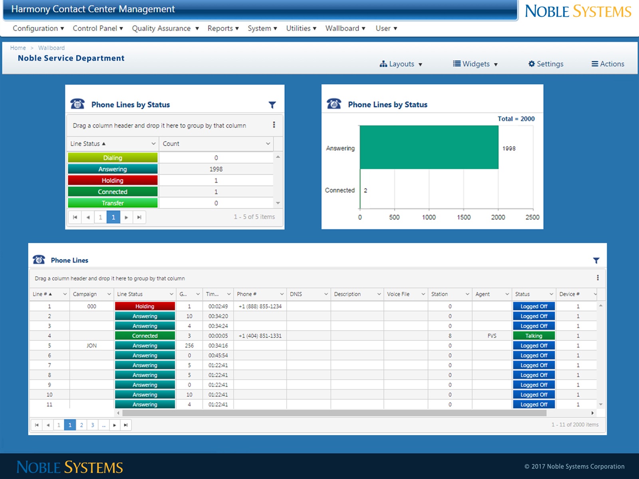Click JON campaign cell in line 5
The width and height of the screenshot is (639, 479).
coord(92,346)
